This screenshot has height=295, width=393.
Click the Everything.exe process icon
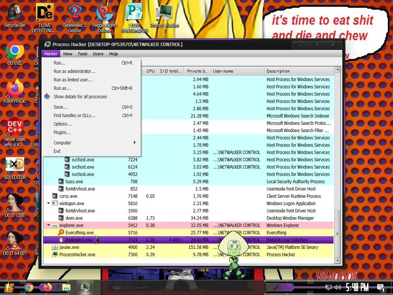point(61,232)
